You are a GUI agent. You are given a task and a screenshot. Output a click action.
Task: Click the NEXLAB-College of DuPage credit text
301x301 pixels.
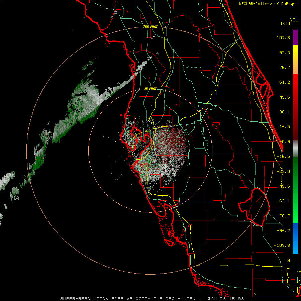click(x=269, y=4)
